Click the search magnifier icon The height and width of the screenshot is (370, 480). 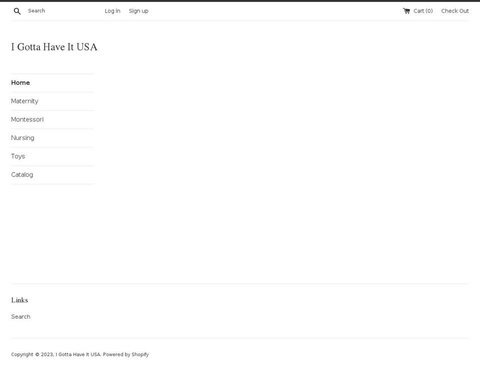(17, 10)
